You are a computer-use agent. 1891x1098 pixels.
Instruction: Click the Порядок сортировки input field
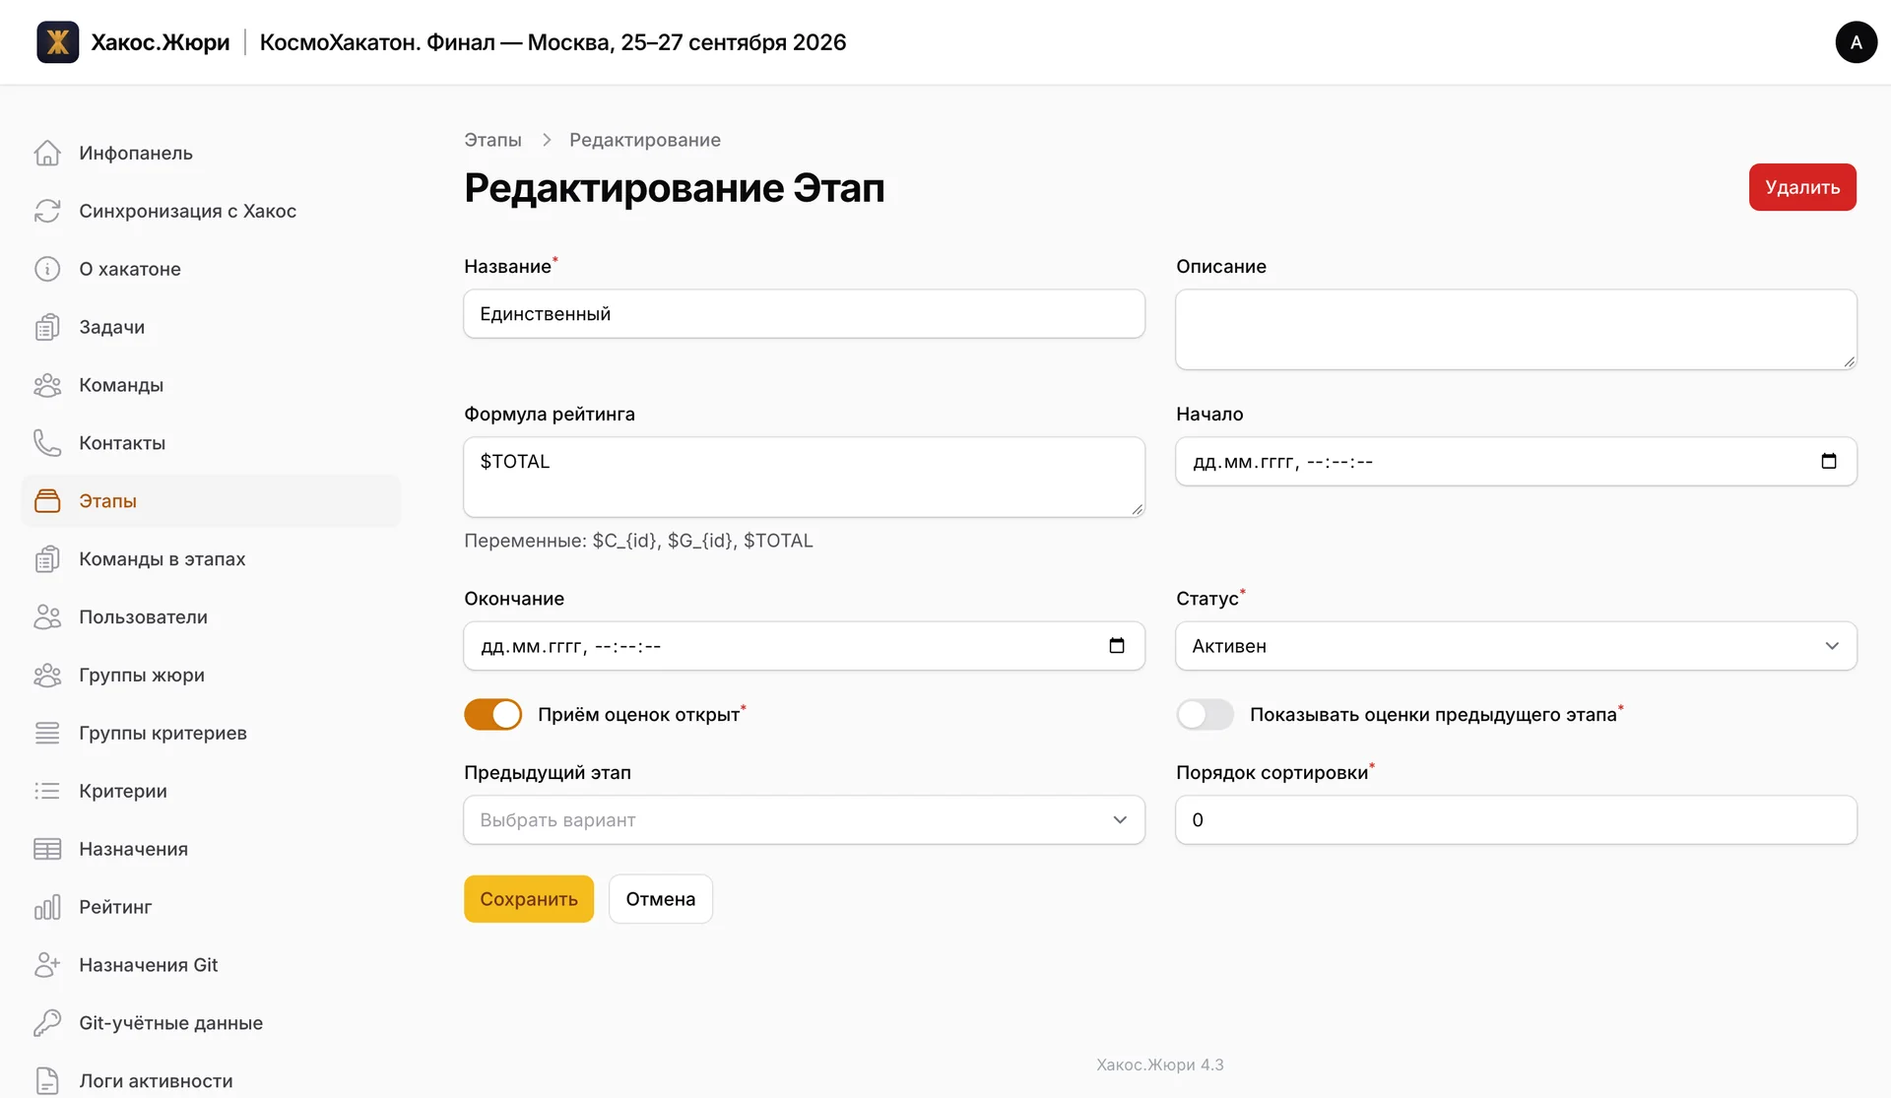click(x=1516, y=819)
